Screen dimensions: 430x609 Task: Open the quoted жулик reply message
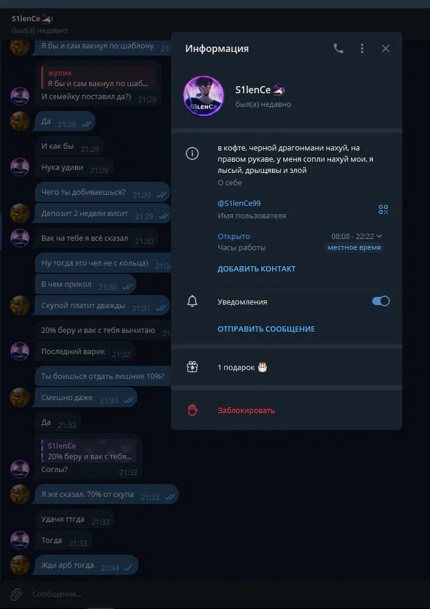pos(99,78)
